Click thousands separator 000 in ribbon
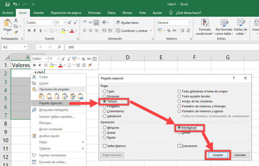The height and width of the screenshot is (166, 259). pyautogui.click(x=174, y=31)
